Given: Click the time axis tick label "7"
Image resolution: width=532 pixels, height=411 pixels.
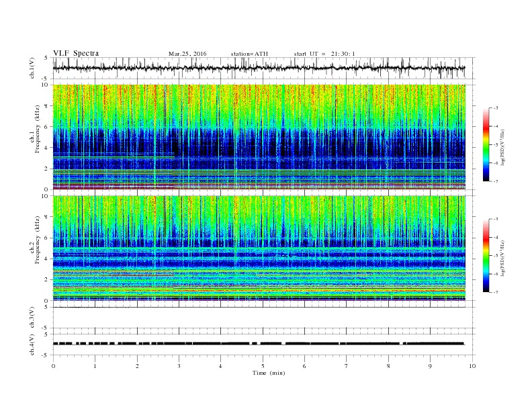Looking at the screenshot, I should (347, 366).
